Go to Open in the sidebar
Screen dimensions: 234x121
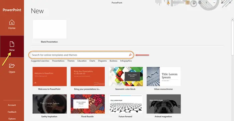coord(12,68)
